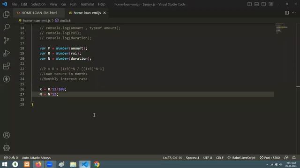This screenshot has height=168, width=300.
Task: Open the Accounts icon in activity bar
Action: pos(7,135)
